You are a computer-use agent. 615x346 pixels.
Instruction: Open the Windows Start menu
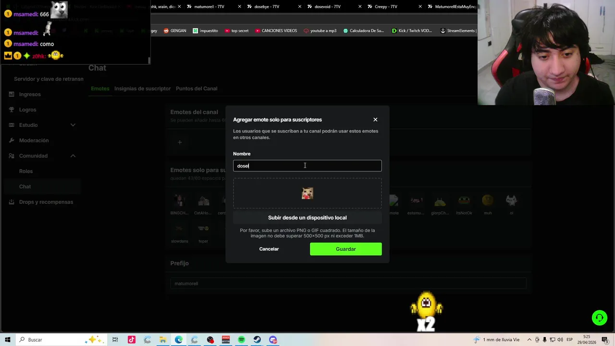[8, 340]
